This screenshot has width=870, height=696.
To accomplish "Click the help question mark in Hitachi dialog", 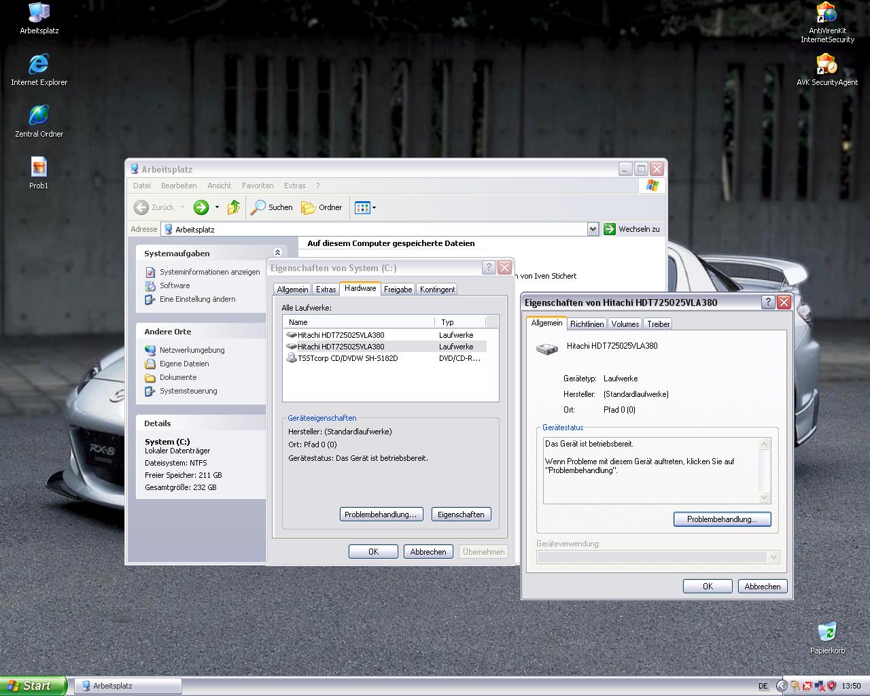I will pyautogui.click(x=768, y=302).
